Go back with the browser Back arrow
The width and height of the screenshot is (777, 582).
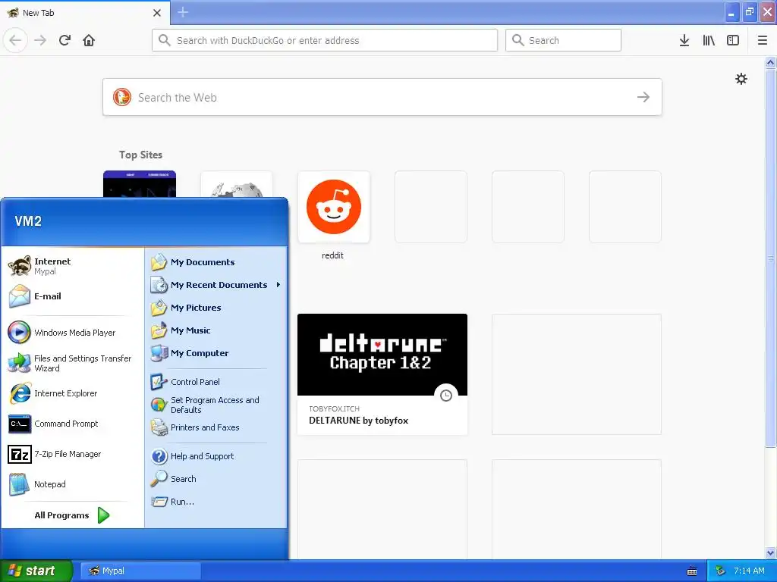15,40
